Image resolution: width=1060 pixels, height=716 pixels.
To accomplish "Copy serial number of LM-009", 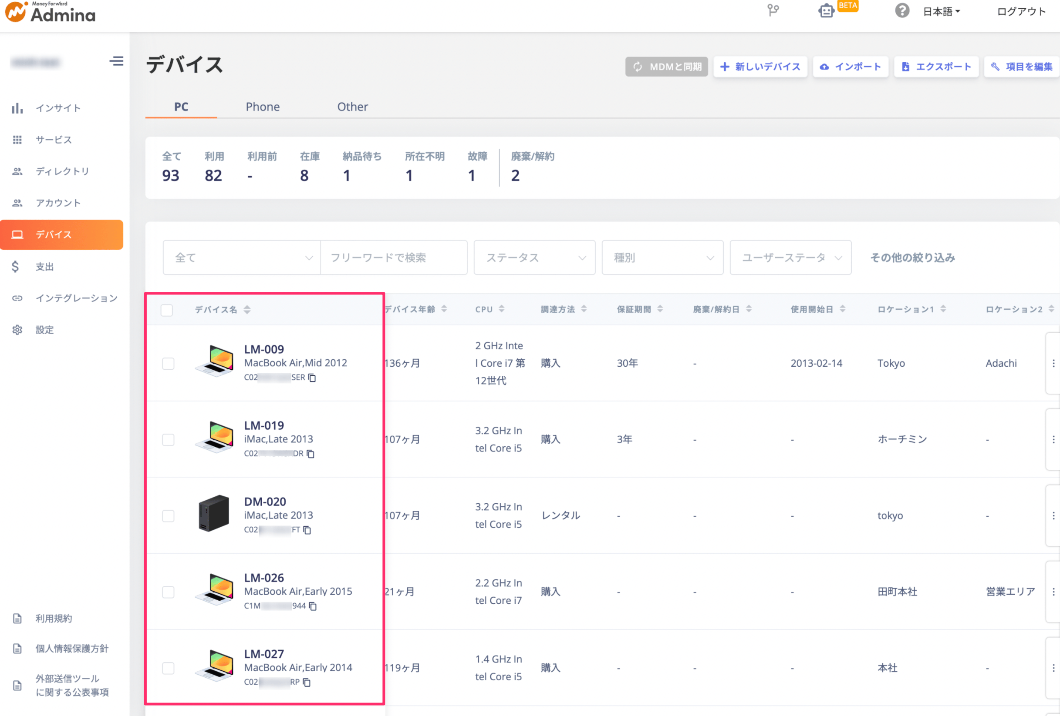I will pyautogui.click(x=312, y=378).
